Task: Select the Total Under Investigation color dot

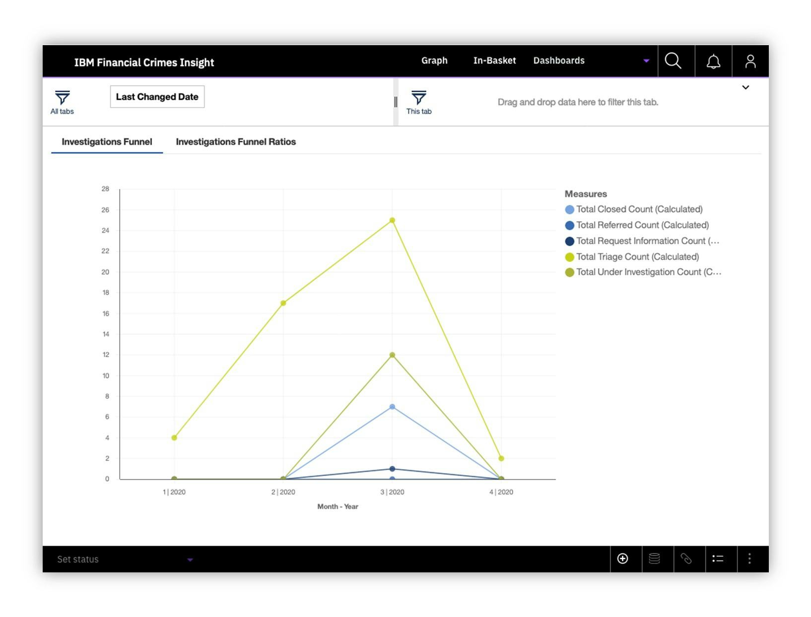Action: [x=569, y=272]
